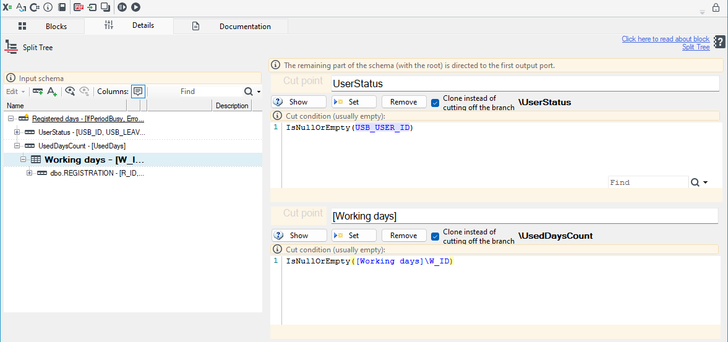
Task: Collapse the Registered days root node
Action: click(x=11, y=119)
